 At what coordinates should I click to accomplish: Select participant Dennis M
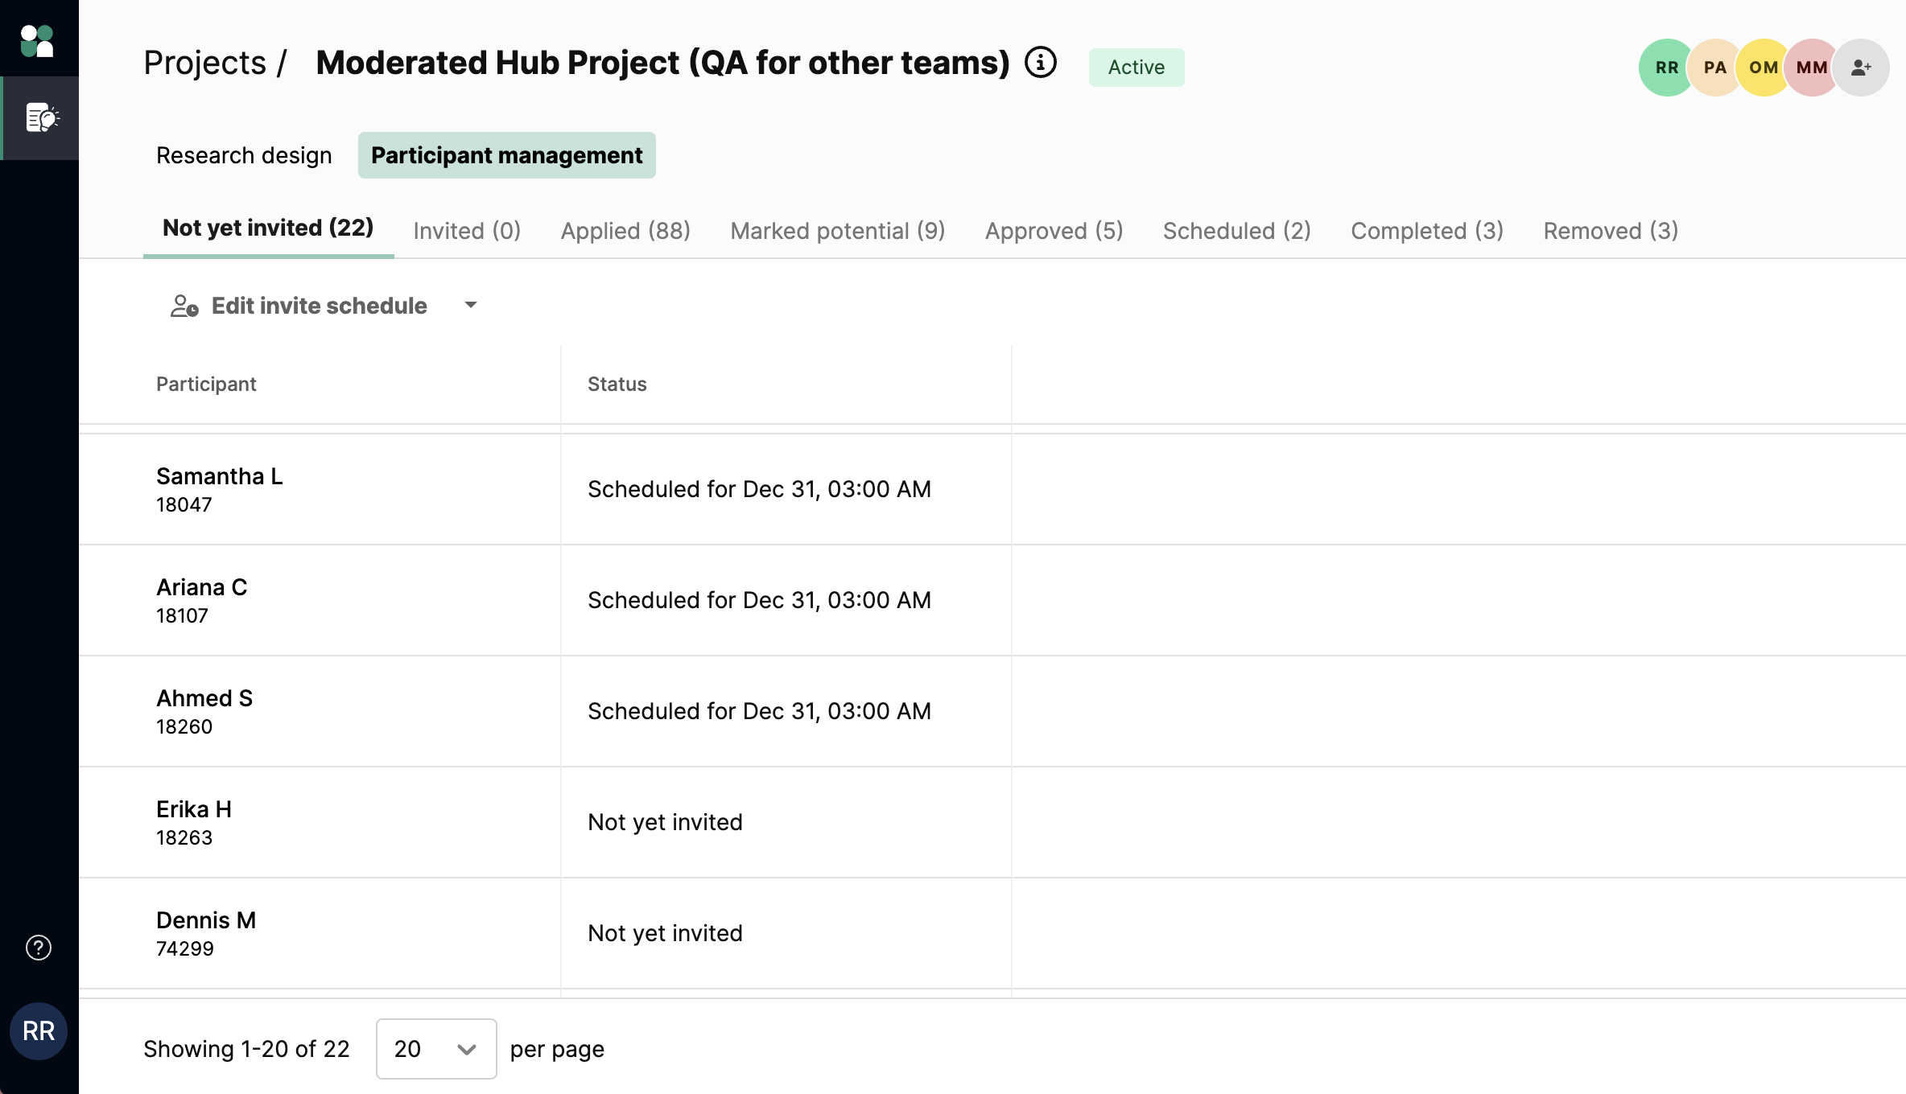(x=206, y=920)
